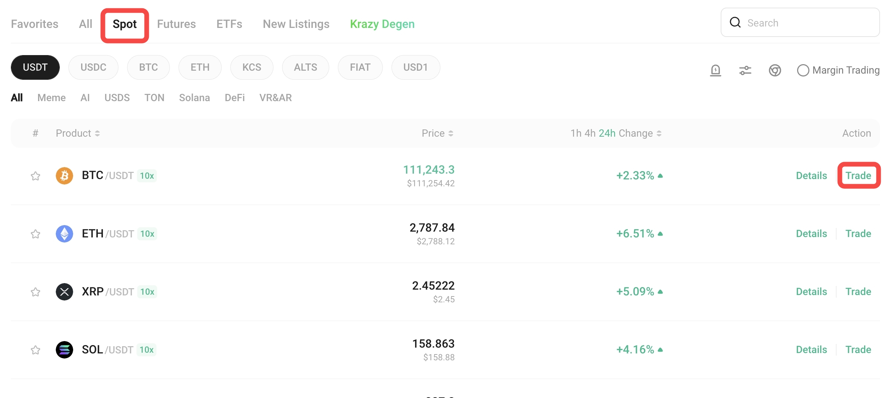This screenshot has height=398, width=888.
Task: Enable the Margin Trading radio option
Action: (x=803, y=70)
